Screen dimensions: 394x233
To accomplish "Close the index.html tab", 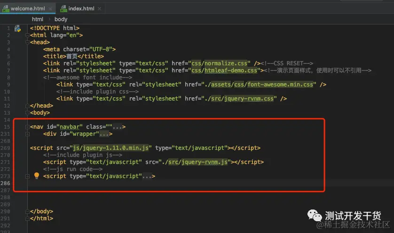I will click(100, 8).
